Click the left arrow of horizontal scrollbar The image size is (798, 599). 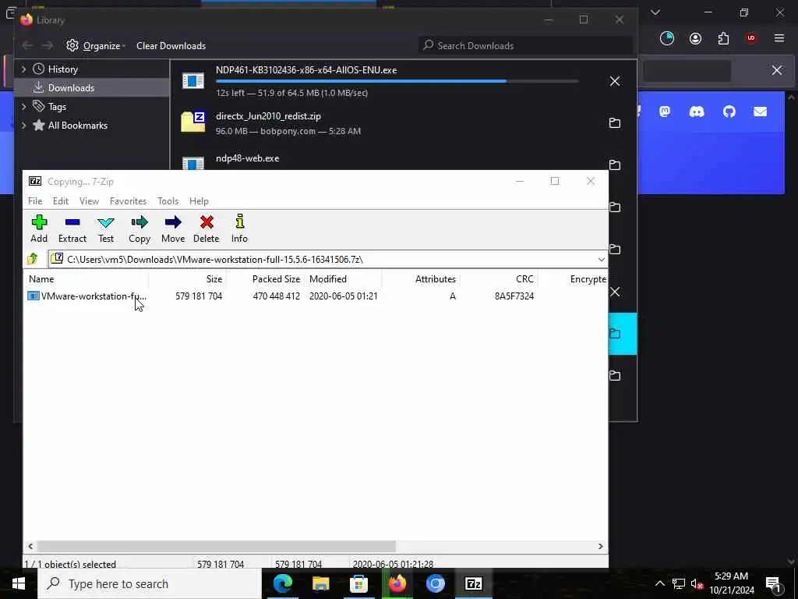30,546
